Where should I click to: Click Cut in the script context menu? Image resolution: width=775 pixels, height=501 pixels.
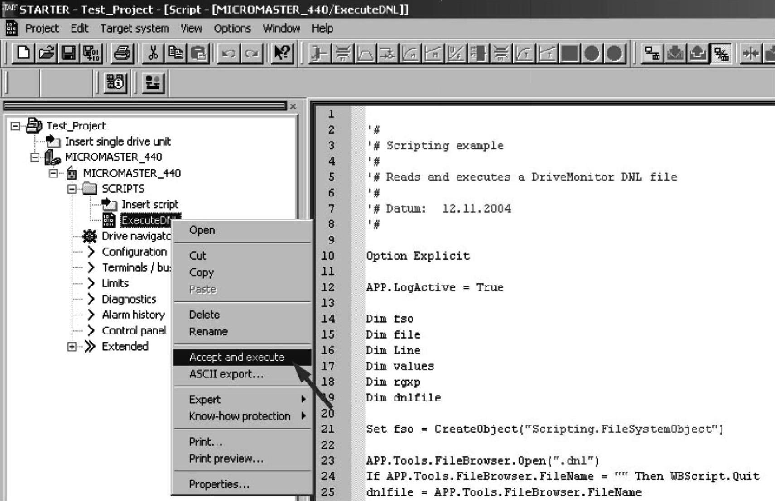click(x=242, y=256)
